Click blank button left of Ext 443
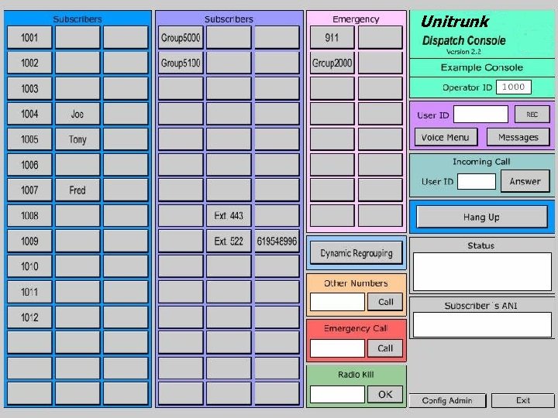Image resolution: width=558 pixels, height=418 pixels. tap(181, 216)
